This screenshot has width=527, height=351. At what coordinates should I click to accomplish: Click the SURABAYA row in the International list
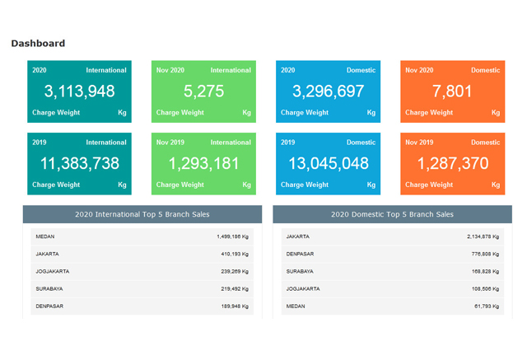tap(142, 288)
